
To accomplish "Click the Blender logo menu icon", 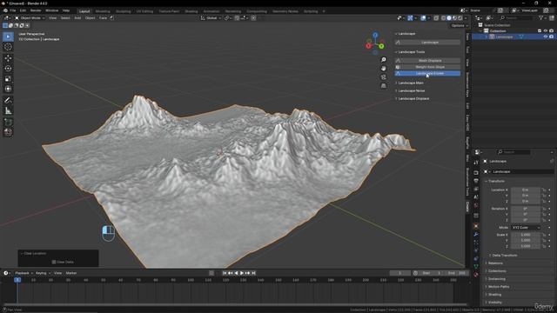I will pyautogui.click(x=5, y=10).
